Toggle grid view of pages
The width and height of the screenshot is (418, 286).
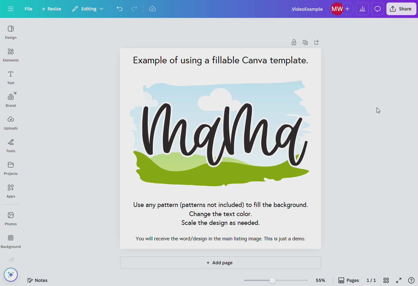pos(386,280)
